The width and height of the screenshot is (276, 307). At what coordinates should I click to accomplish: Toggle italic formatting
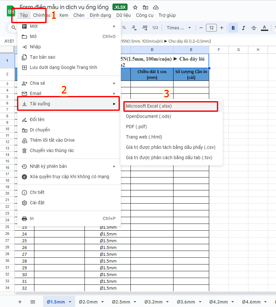tap(243, 28)
